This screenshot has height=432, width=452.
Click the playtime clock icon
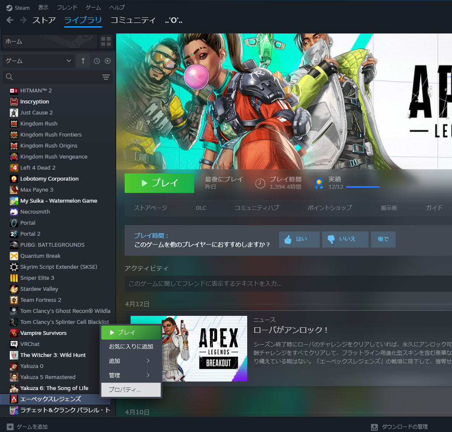coord(260,183)
